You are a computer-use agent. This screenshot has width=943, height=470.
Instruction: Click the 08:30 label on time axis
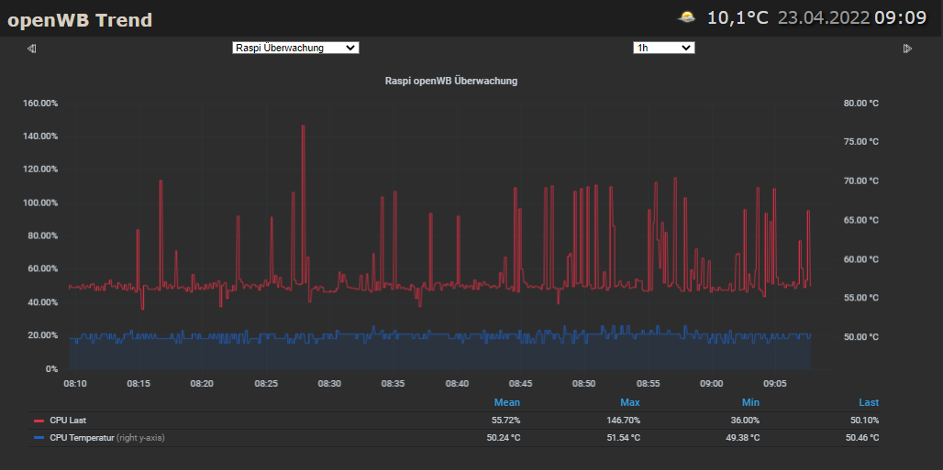tap(329, 383)
